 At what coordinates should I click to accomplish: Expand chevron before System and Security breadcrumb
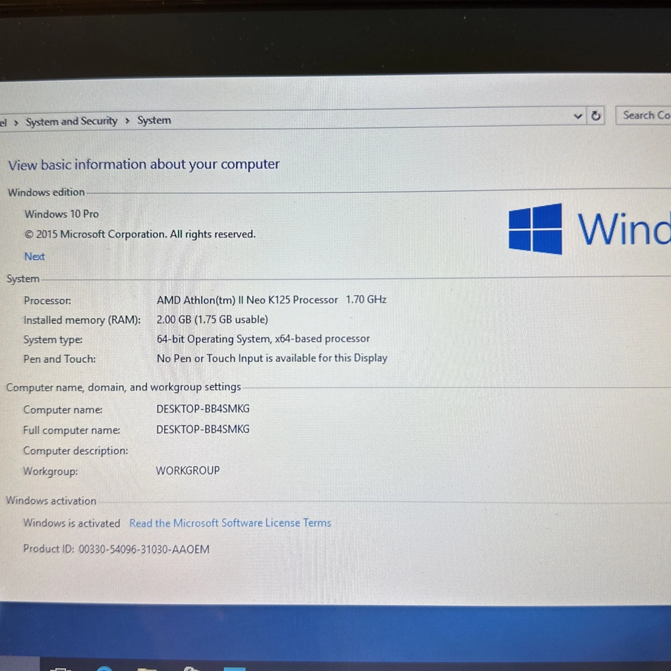[x=16, y=123]
